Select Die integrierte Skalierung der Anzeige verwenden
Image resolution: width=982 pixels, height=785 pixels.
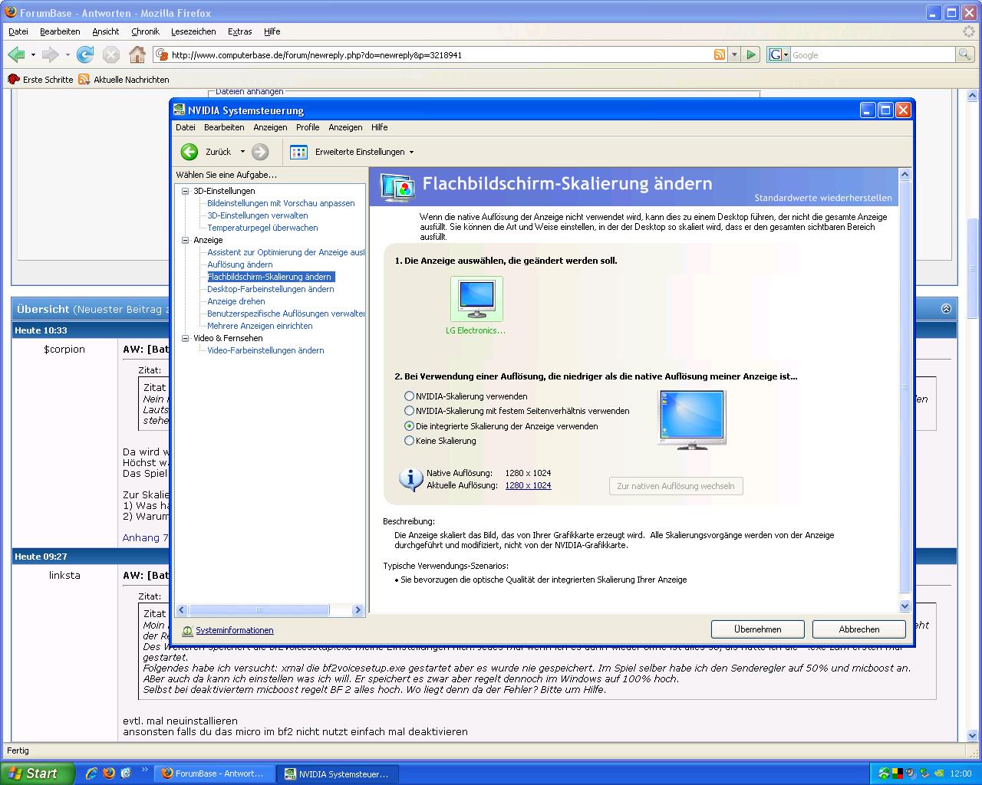point(409,425)
